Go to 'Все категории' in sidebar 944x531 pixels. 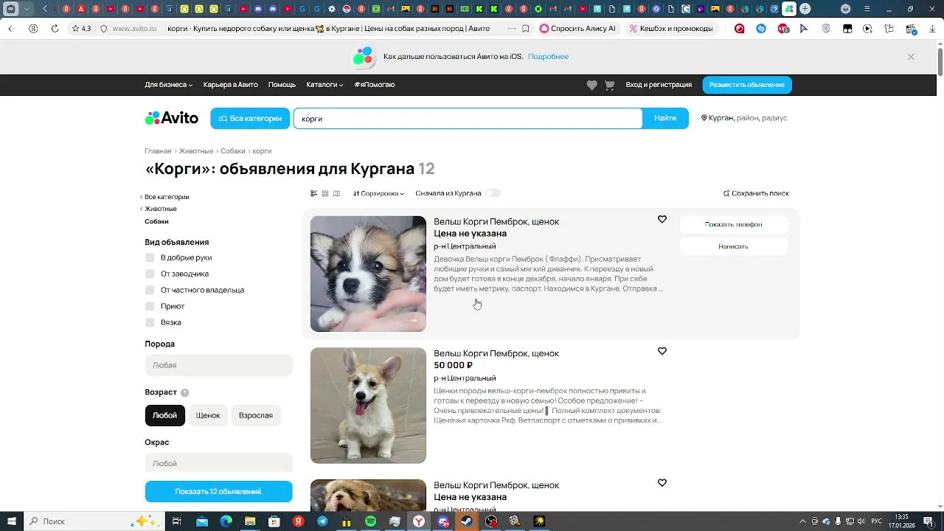point(165,197)
